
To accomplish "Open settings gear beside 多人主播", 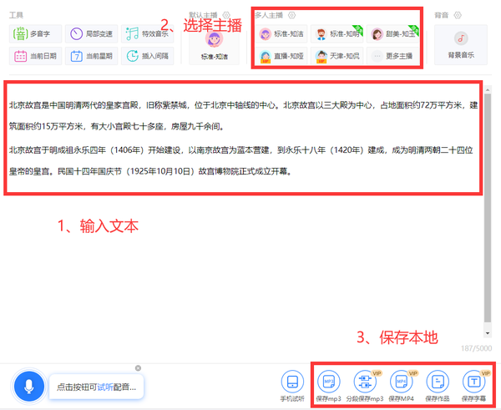I will coord(292,16).
